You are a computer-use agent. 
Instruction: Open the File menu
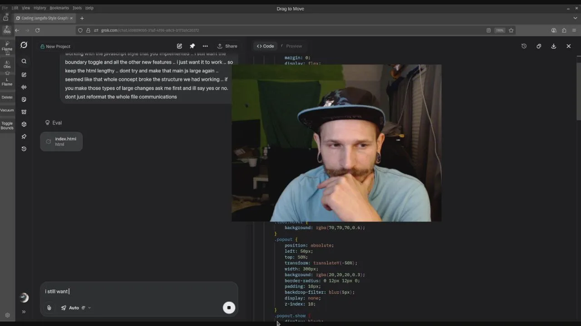[x=5, y=8]
